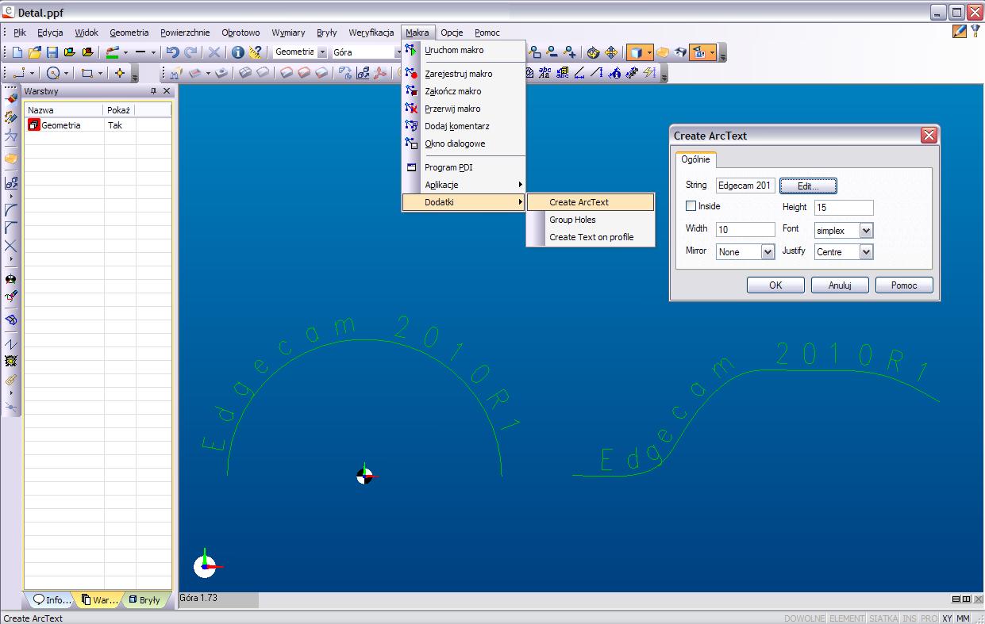Click the red layer icon beside Geometria
This screenshot has height=624, width=985.
pyautogui.click(x=33, y=125)
